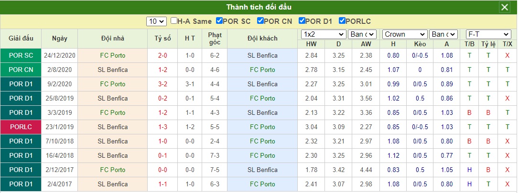The width and height of the screenshot is (519, 193).
Task: Open the match count dropdown showing 10
Action: (156, 21)
